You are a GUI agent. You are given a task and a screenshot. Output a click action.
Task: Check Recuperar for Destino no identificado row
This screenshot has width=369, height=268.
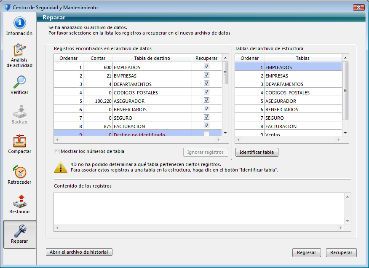[206, 134]
